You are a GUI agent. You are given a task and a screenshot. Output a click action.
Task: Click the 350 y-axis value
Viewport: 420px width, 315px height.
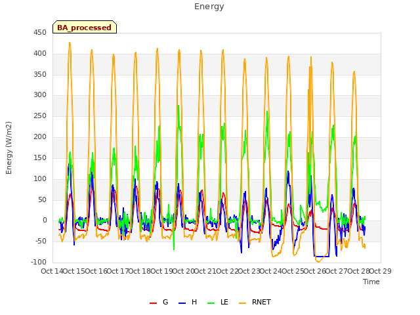40,74
